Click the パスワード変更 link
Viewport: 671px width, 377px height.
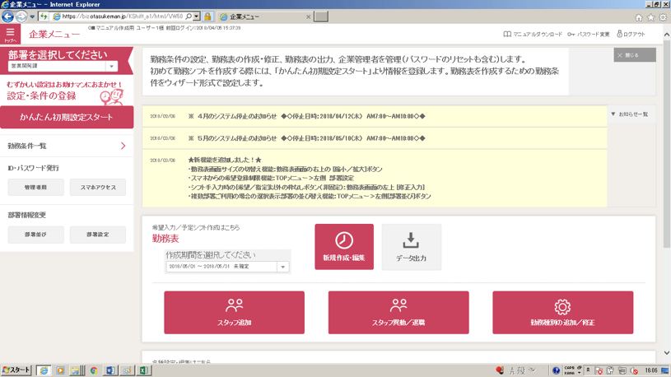pyautogui.click(x=589, y=35)
